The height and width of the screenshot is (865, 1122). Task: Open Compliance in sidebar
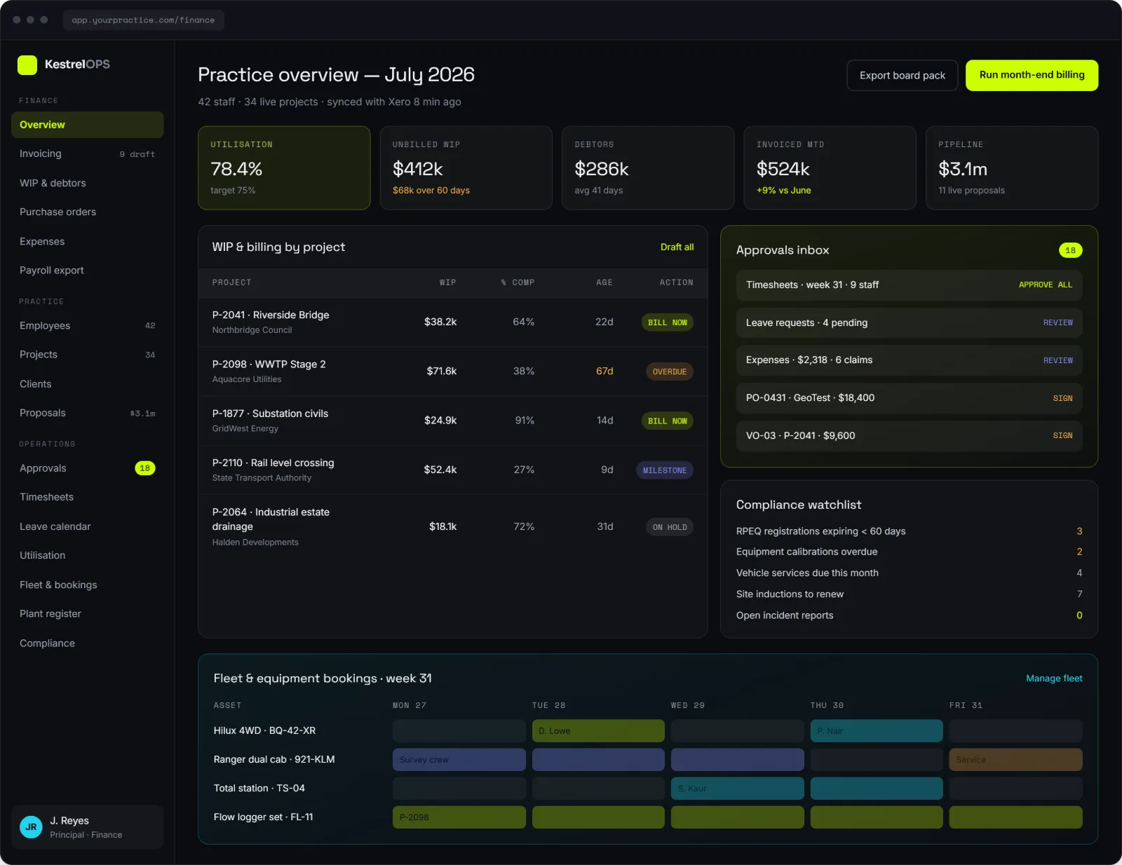(x=88, y=643)
